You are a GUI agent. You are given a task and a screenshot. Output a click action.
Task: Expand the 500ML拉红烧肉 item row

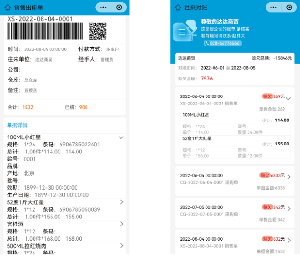[122, 246]
